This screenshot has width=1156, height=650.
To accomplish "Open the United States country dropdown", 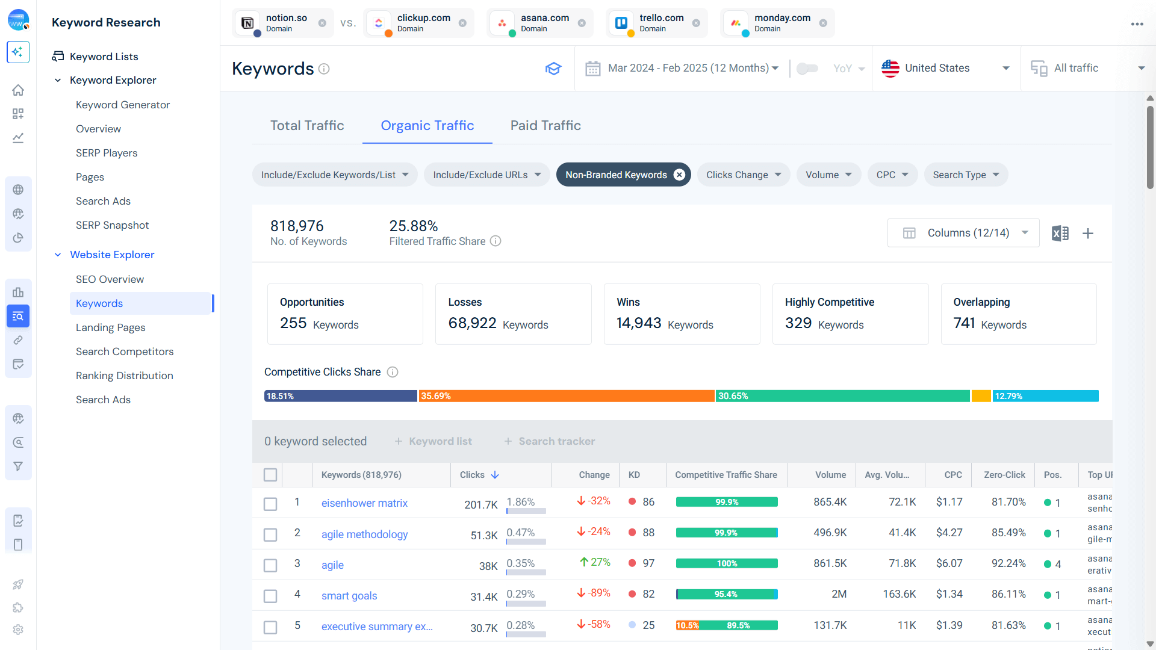I will tap(945, 68).
